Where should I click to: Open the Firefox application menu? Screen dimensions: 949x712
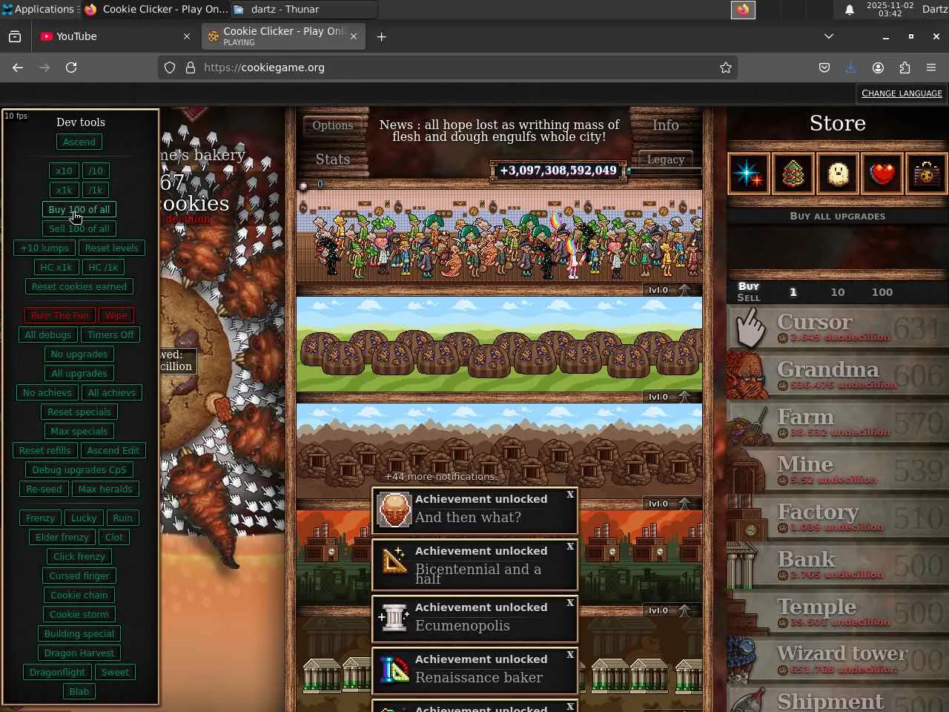click(931, 67)
